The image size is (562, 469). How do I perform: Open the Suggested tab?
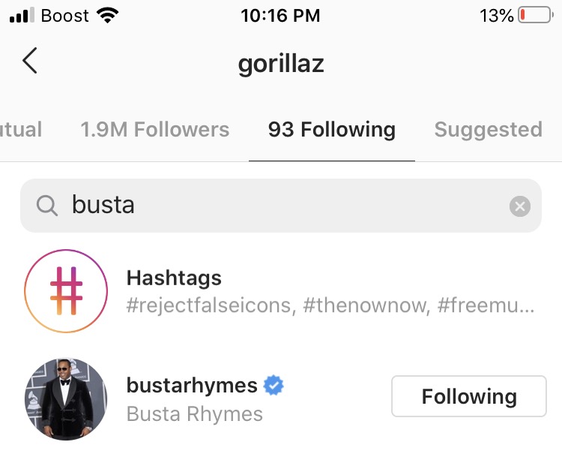[488, 130]
